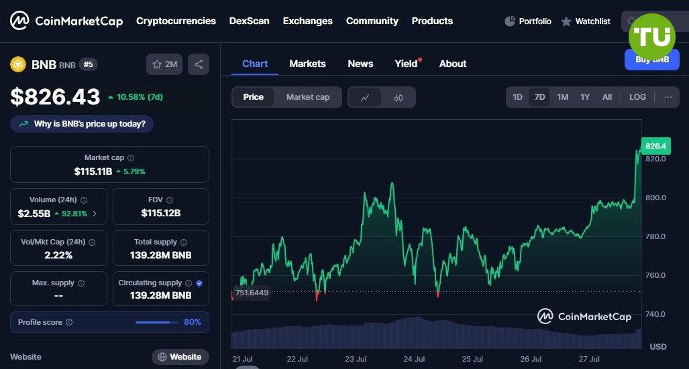689x369 pixels.
Task: Click the 2.22% Vol/Mkt Cap value
Action: (x=58, y=255)
